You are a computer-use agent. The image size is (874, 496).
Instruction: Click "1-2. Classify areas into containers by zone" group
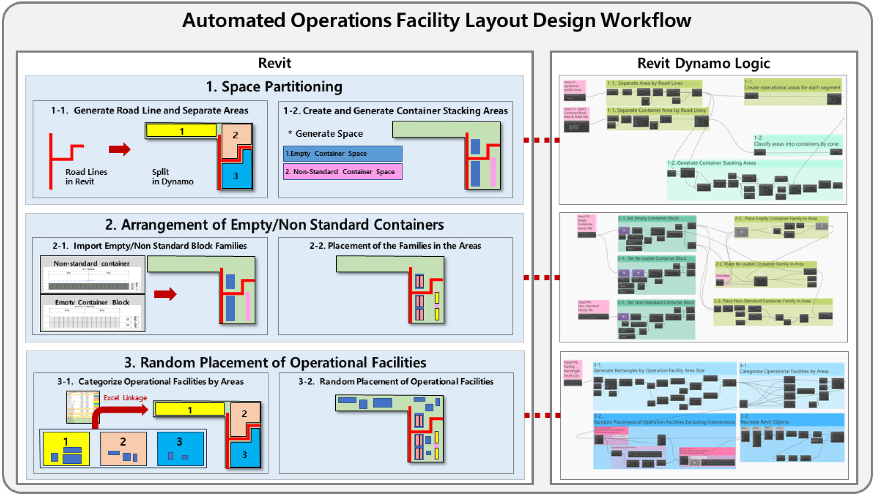pos(797,145)
